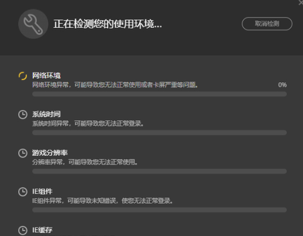Click the 游戏分辨率 progress bar

pos(160,171)
